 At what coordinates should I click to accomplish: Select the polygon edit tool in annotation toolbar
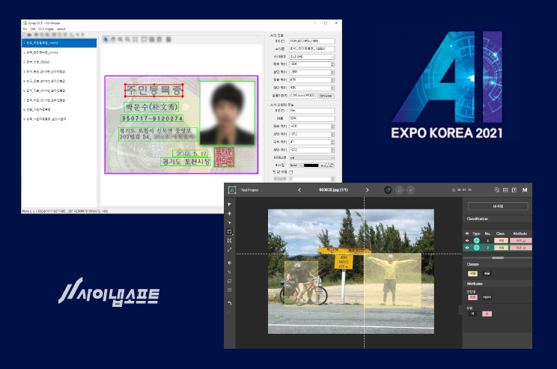coord(230,241)
